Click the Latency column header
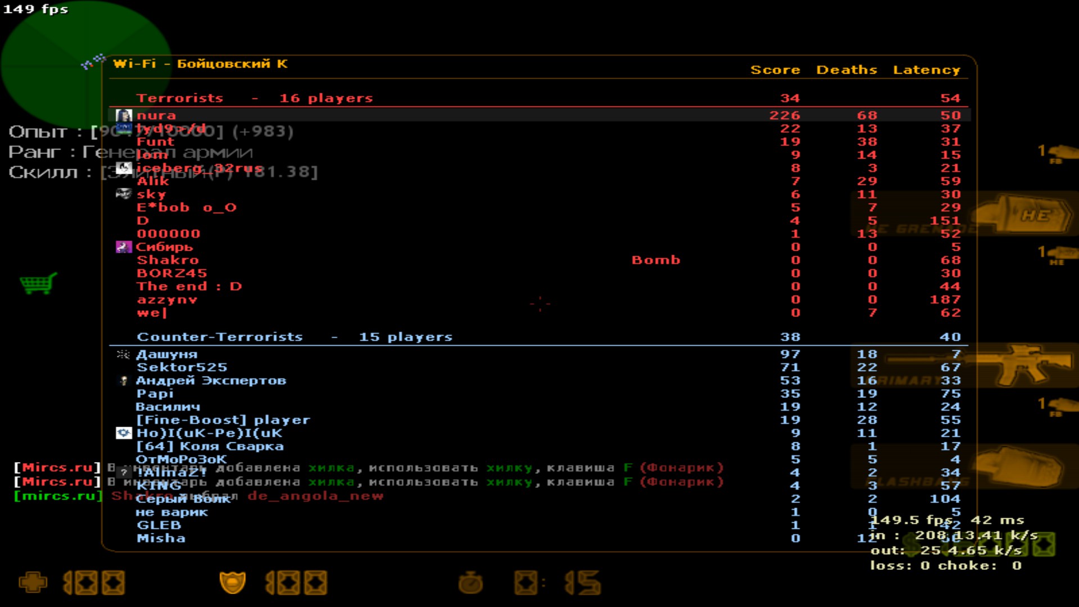 click(926, 70)
